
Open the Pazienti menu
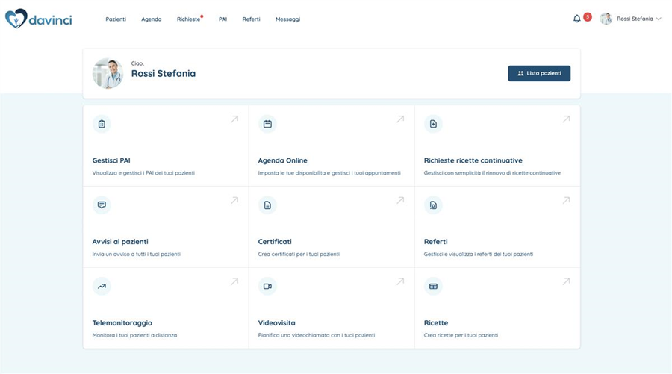click(116, 19)
